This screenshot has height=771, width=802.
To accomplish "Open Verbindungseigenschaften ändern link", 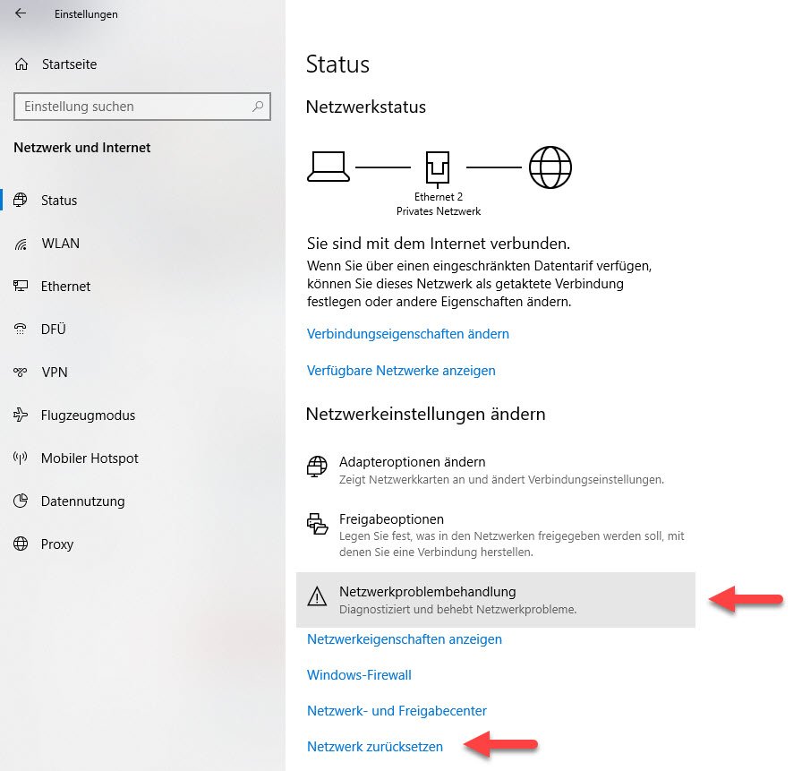I will click(408, 334).
